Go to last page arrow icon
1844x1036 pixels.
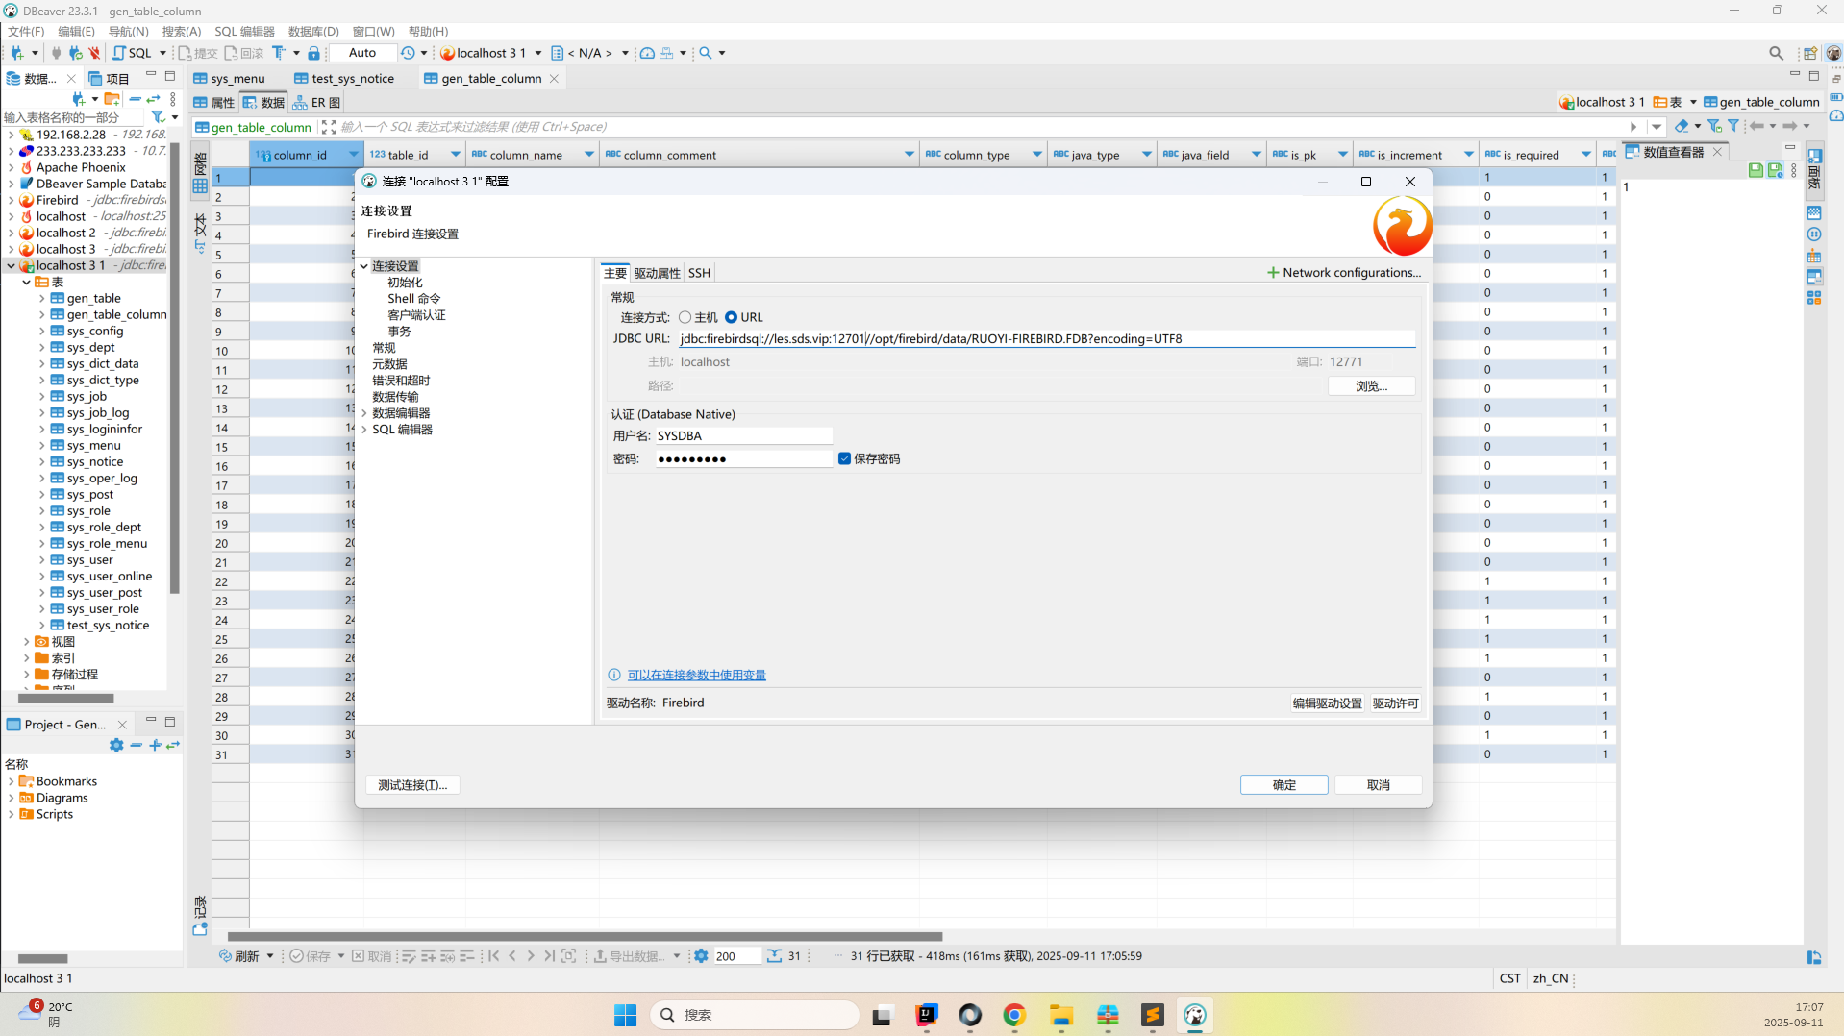point(549,956)
